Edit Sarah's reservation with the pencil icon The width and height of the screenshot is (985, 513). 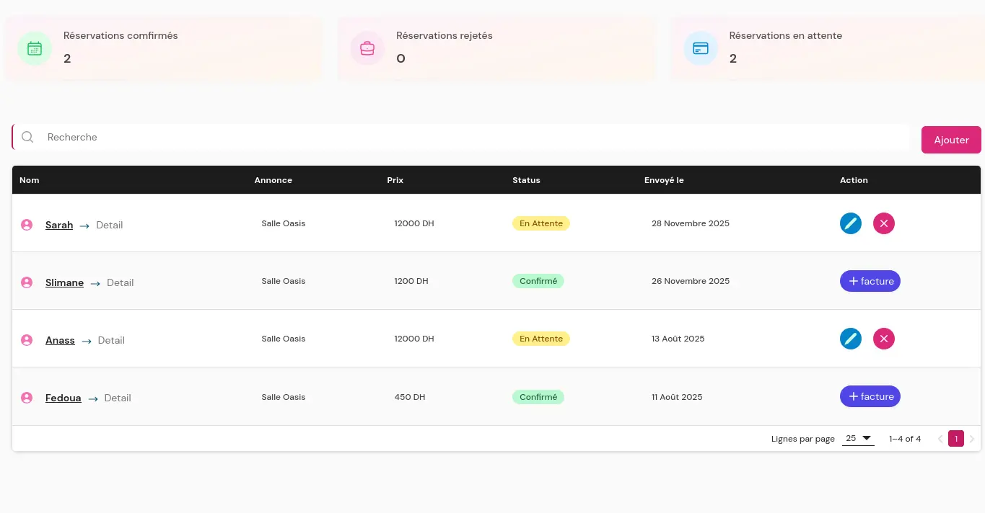851,223
